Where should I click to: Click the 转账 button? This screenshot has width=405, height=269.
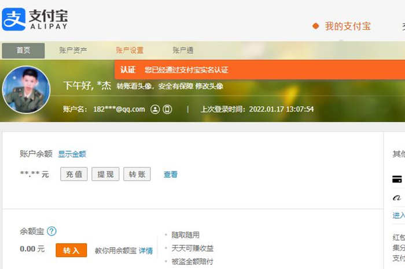point(137,174)
